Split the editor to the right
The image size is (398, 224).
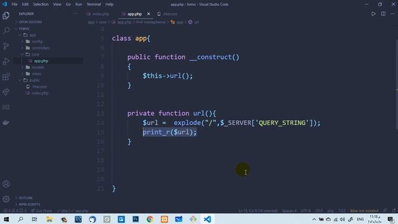(383, 14)
